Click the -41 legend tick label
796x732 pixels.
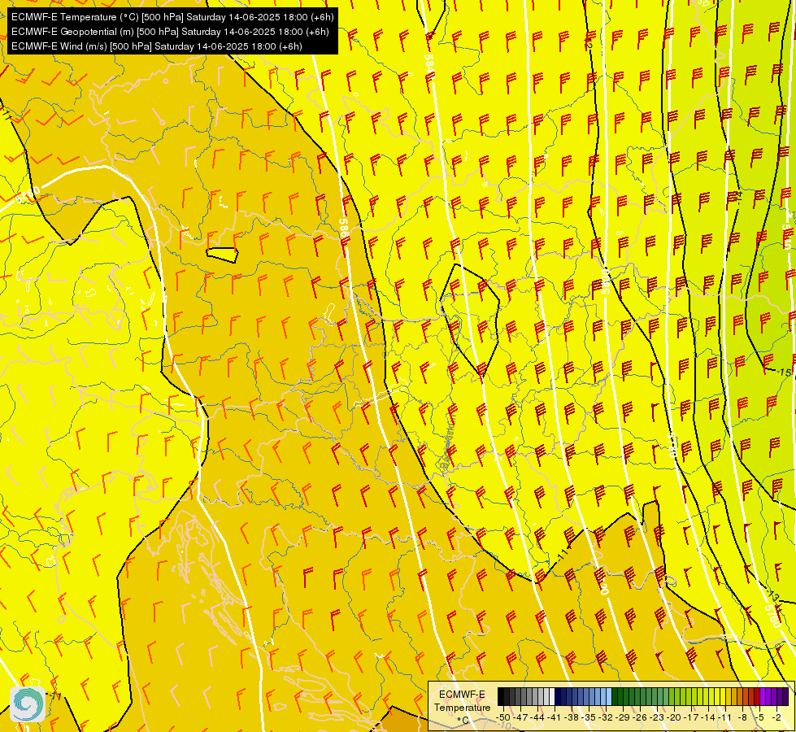(x=555, y=717)
